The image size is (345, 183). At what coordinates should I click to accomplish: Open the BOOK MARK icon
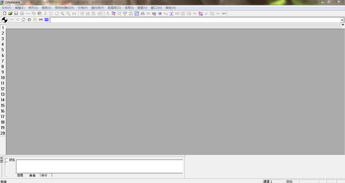(47, 19)
